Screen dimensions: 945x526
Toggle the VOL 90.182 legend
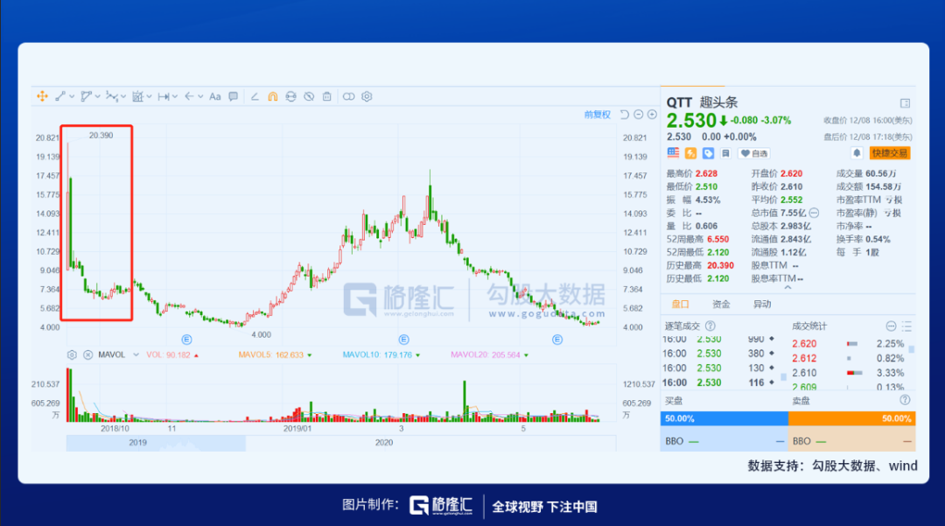tap(171, 354)
